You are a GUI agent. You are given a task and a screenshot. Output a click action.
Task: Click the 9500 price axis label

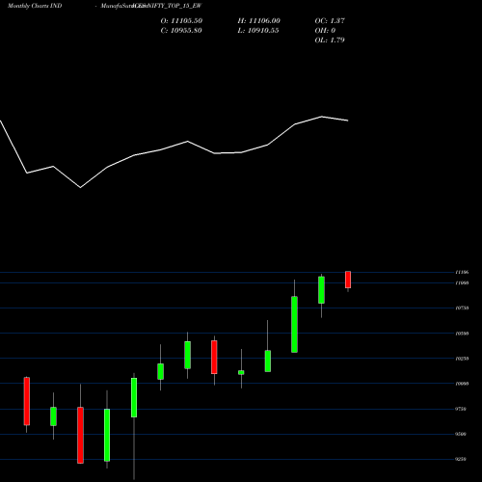tap(461, 434)
